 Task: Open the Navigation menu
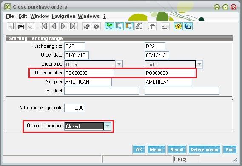(x=63, y=16)
